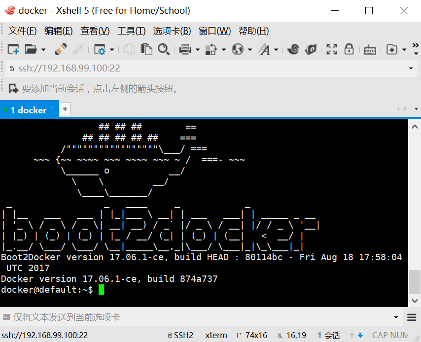Expand the Encoding dropdown arrow

tap(250, 50)
